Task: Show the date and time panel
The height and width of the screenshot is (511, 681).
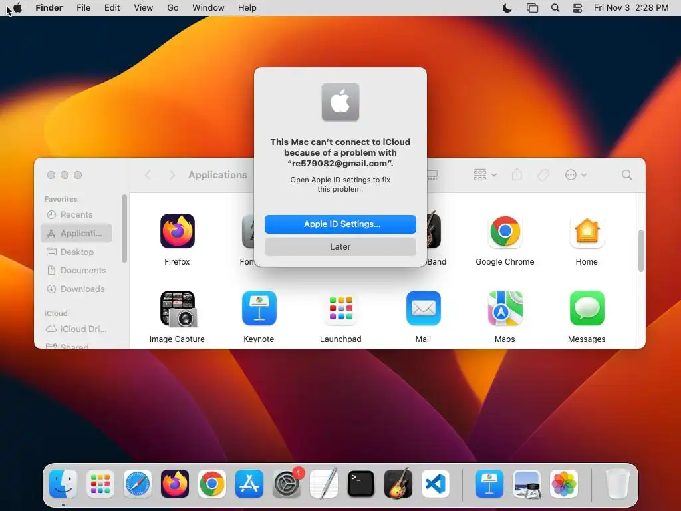Action: click(x=631, y=8)
